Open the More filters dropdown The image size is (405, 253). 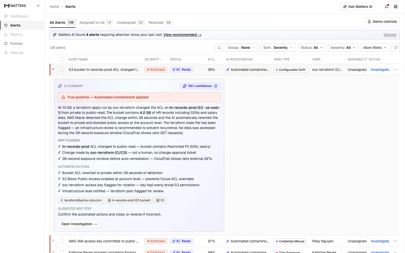375,48
